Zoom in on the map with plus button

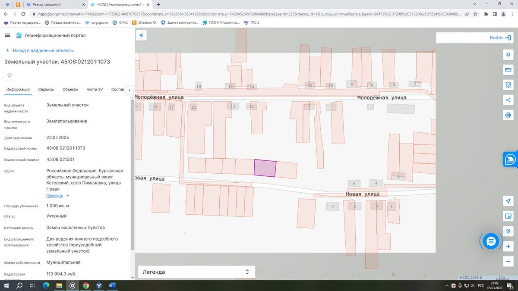(508, 246)
